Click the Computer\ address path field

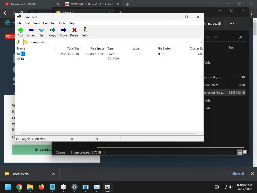tap(111, 42)
